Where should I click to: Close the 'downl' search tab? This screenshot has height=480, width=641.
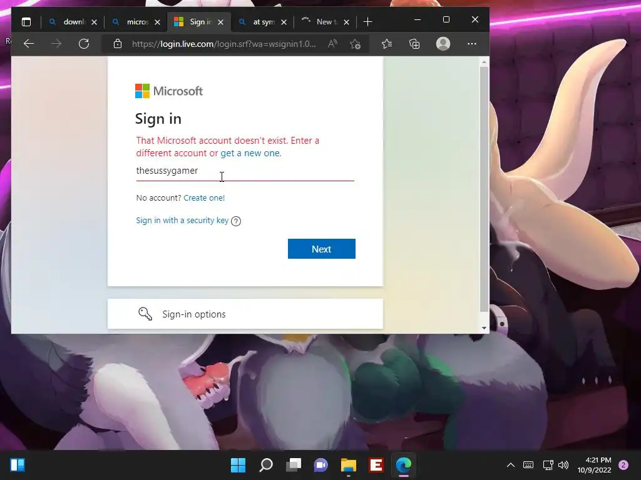(94, 22)
